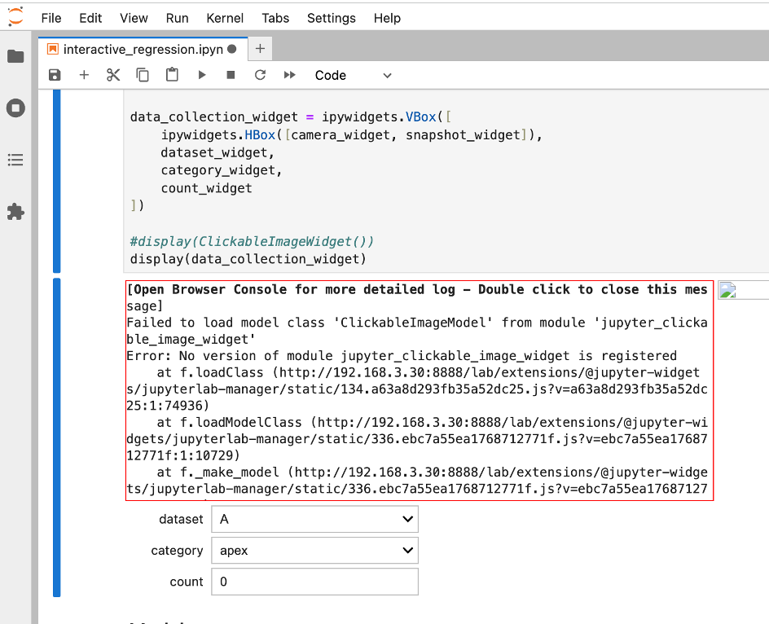
Task: Copy the selected cells
Action: [143, 75]
